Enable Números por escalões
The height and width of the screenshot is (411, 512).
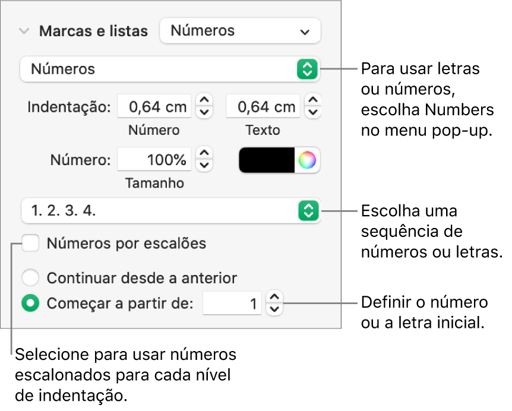[x=30, y=243]
